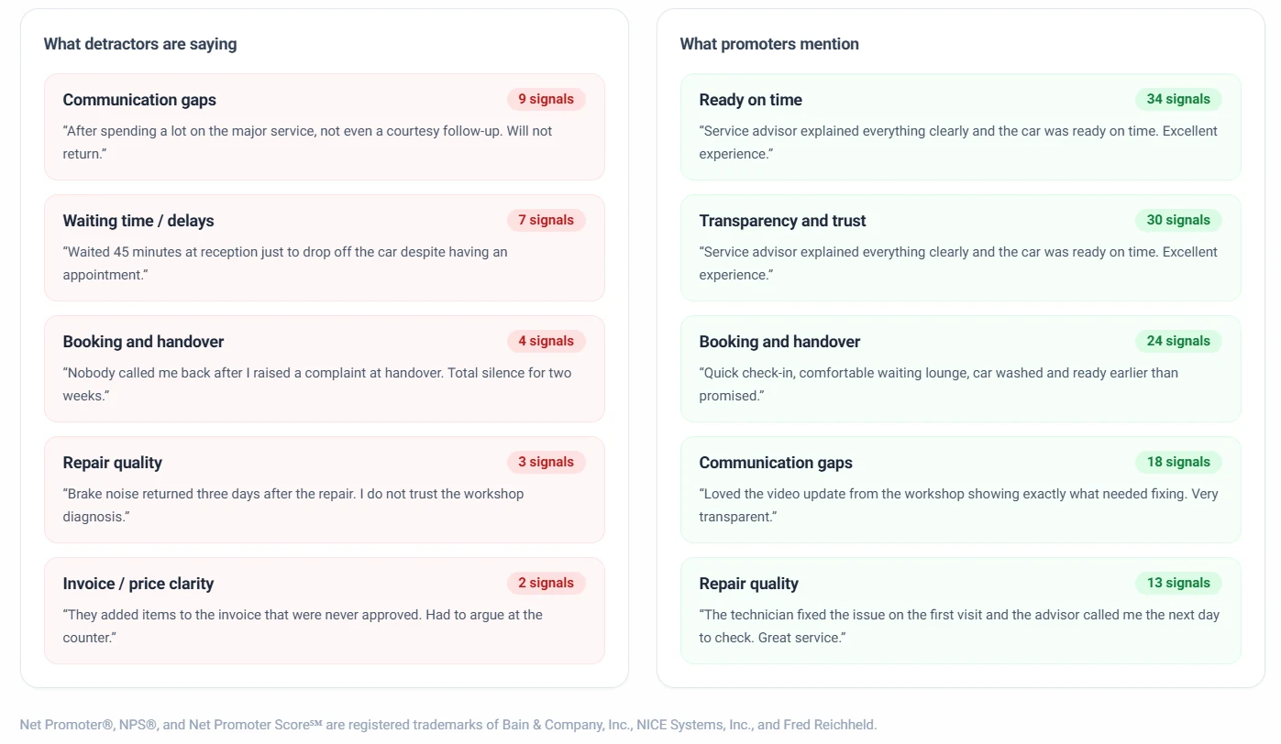Viewport: 1281px width, 744px height.
Task: Click the 7 signals badge
Action: (546, 220)
